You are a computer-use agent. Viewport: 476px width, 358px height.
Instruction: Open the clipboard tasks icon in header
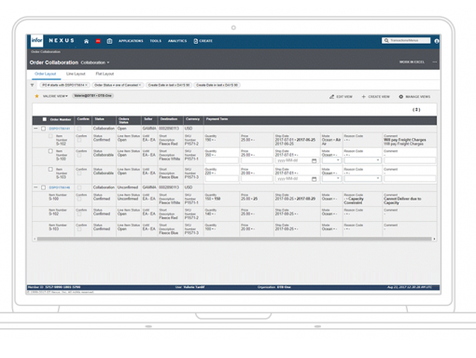[x=109, y=41]
